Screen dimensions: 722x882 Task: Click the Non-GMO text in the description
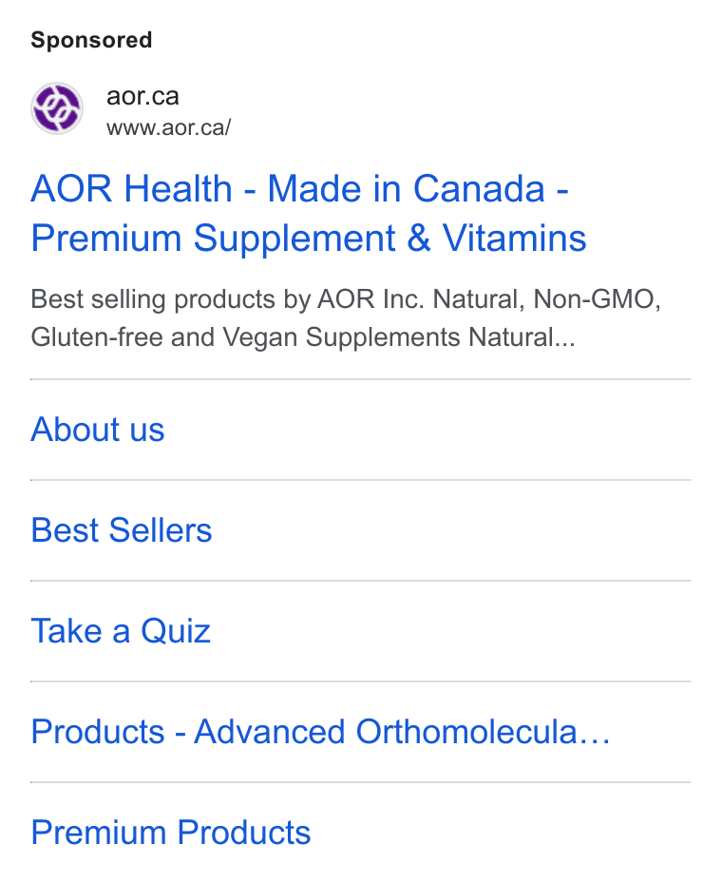point(597,299)
